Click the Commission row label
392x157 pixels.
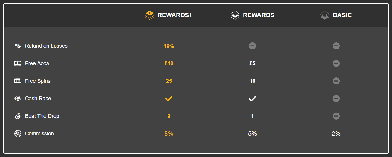39,134
